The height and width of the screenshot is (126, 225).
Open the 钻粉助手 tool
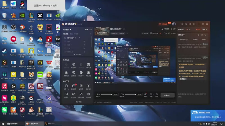(81, 74)
